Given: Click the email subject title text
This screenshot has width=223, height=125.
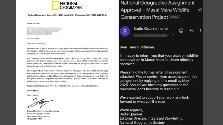Looking at the screenshot, I should coord(158,10).
